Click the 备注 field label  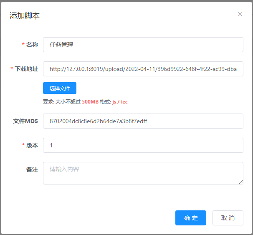tap(32, 169)
